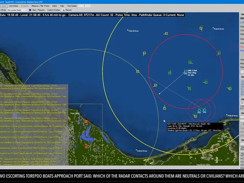Select the orange grid facility icon south of Port Said
This screenshot has width=244, height=183.
[87, 147]
